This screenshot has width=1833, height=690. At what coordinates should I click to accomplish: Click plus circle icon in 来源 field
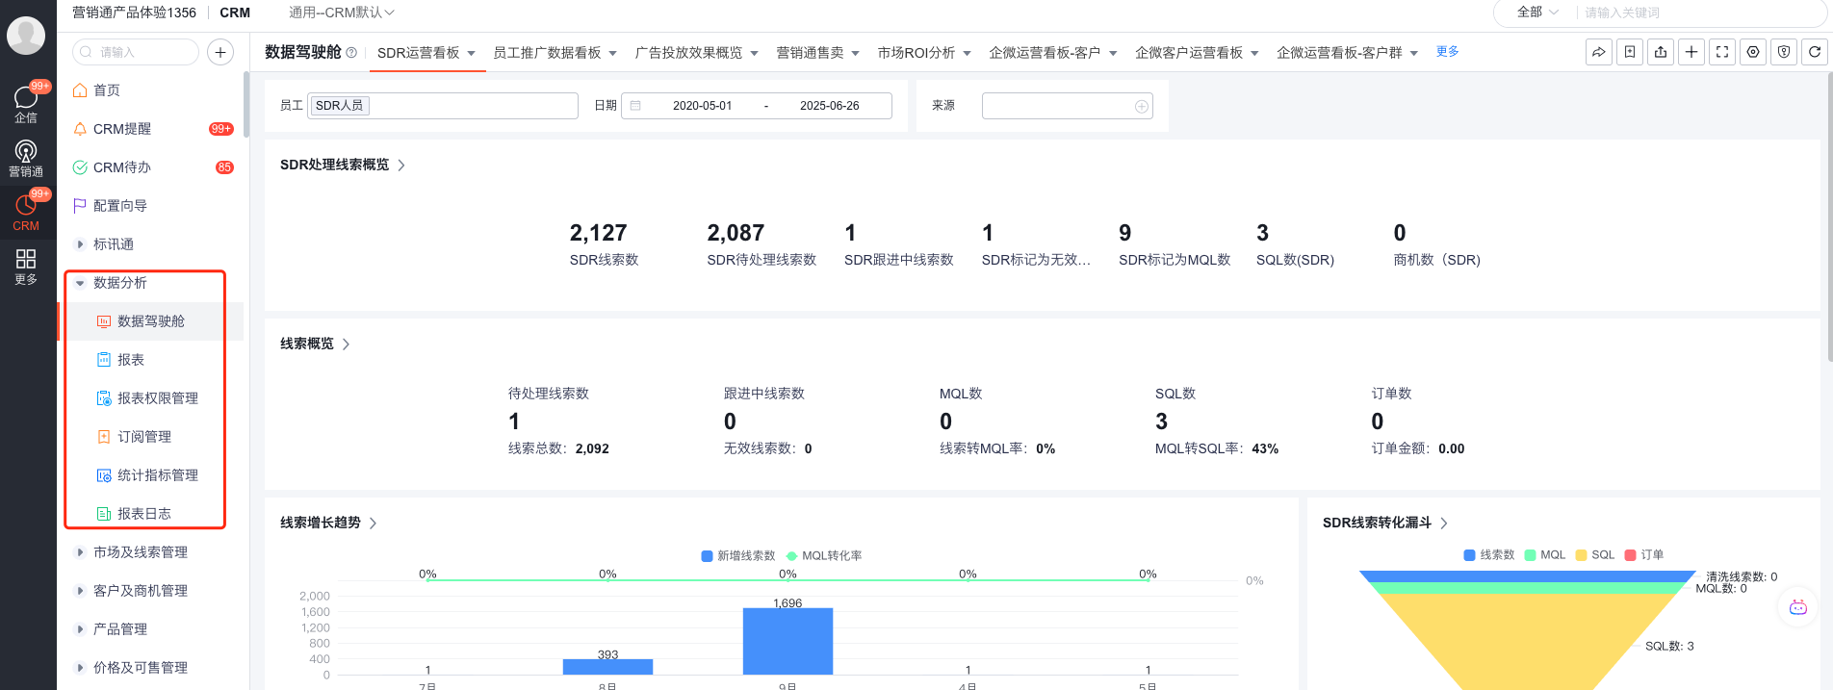[x=1142, y=107]
